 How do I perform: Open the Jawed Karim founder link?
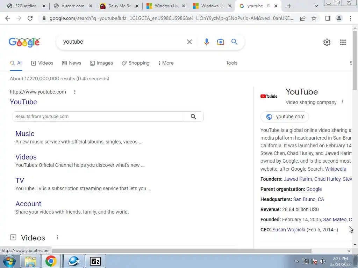click(x=298, y=179)
